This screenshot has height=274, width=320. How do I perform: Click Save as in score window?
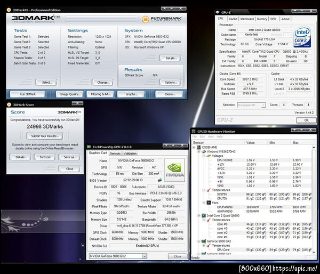point(69,157)
